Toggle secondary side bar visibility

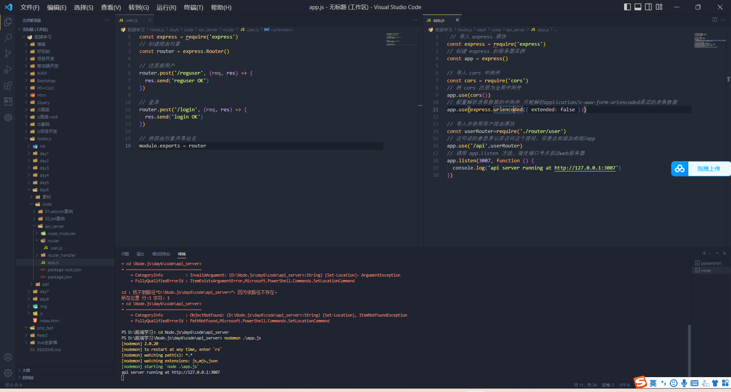tap(649, 7)
